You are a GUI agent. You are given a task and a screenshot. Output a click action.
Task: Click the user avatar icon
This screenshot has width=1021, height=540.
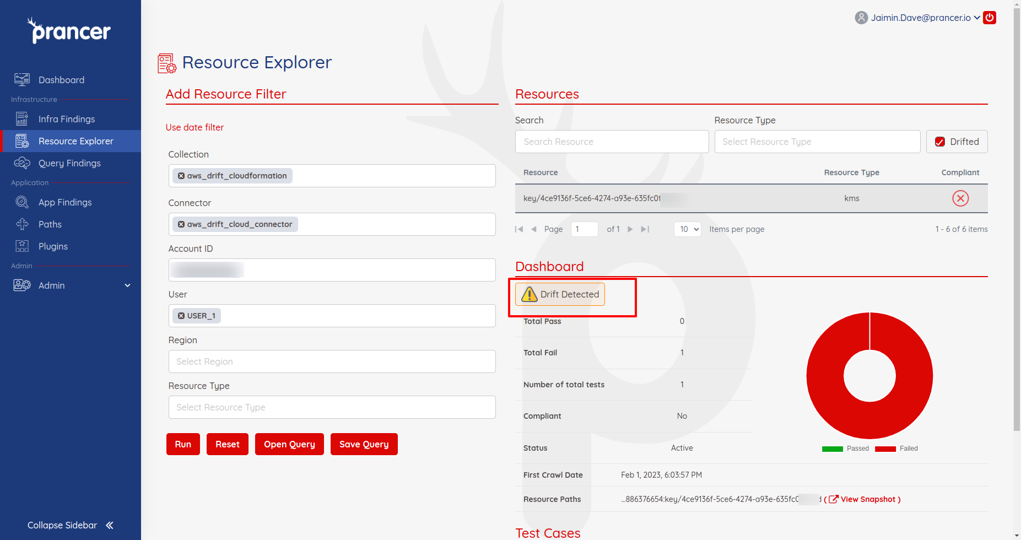click(x=861, y=18)
